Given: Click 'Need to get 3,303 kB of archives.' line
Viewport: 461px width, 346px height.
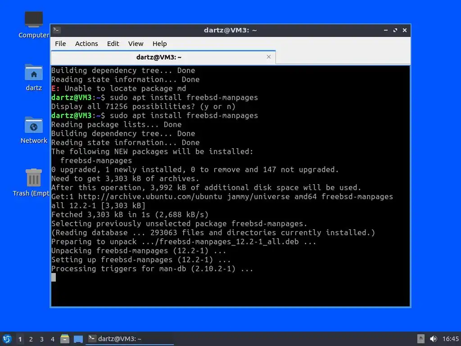Looking at the screenshot, I should pyautogui.click(x=125, y=178).
